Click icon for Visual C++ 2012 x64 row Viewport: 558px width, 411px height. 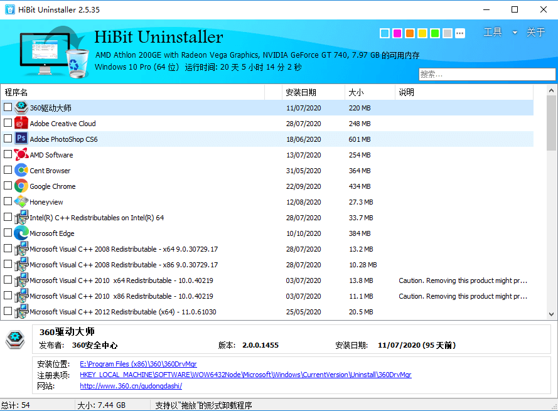[x=21, y=311]
